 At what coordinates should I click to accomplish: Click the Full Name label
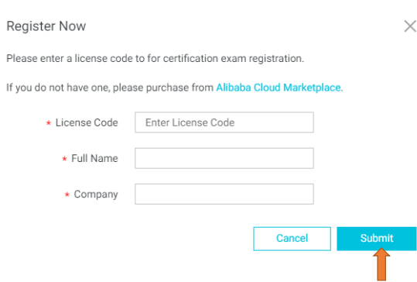tap(94, 159)
